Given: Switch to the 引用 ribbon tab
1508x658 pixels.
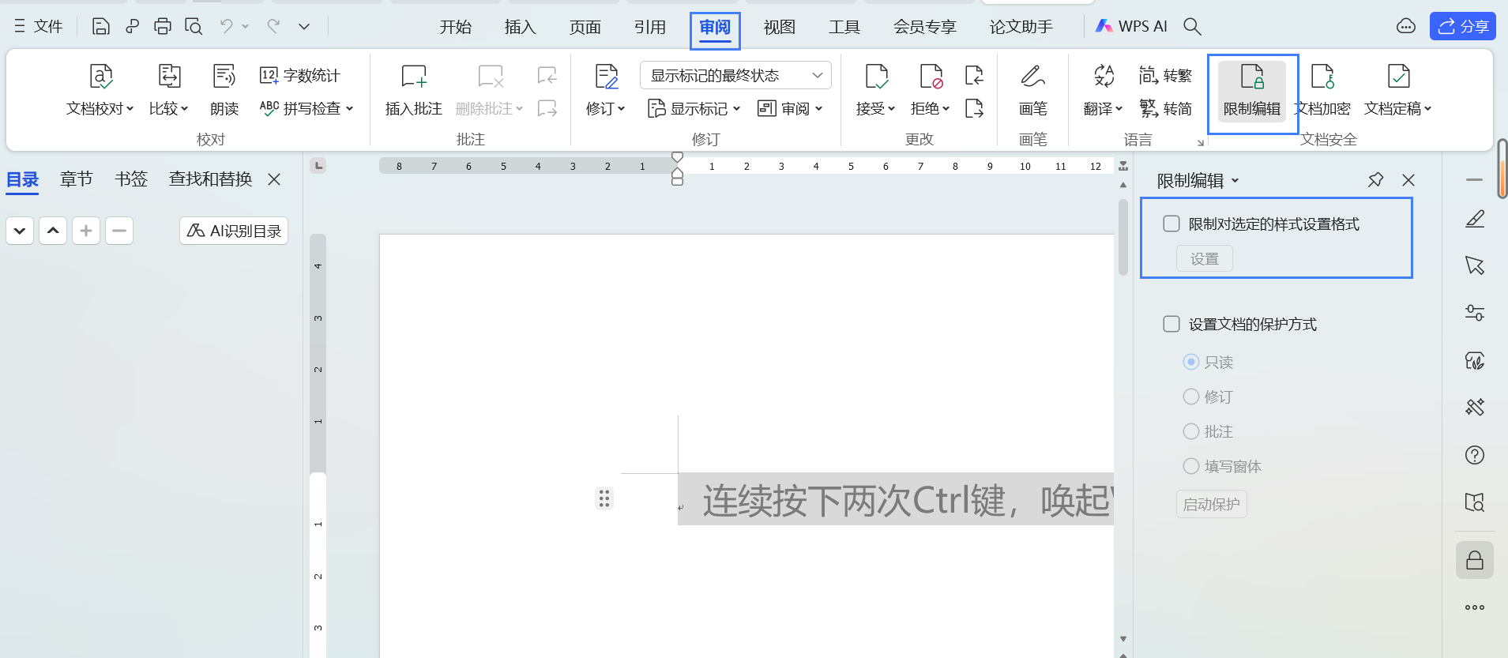Looking at the screenshot, I should click(x=650, y=27).
